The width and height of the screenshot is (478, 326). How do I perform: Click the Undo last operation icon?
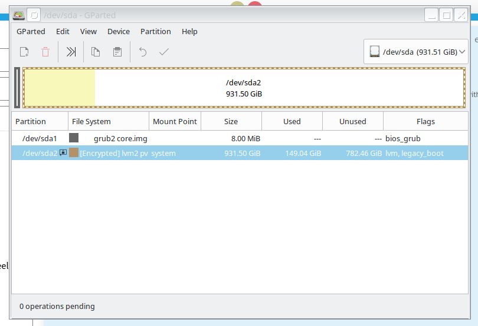pyautogui.click(x=142, y=52)
